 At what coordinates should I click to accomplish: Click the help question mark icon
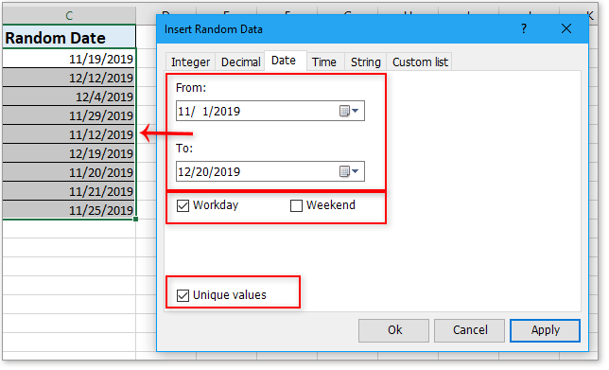(x=524, y=28)
